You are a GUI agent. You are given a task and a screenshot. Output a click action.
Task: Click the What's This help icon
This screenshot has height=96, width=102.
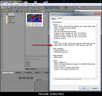pyautogui.click(x=84, y=8)
